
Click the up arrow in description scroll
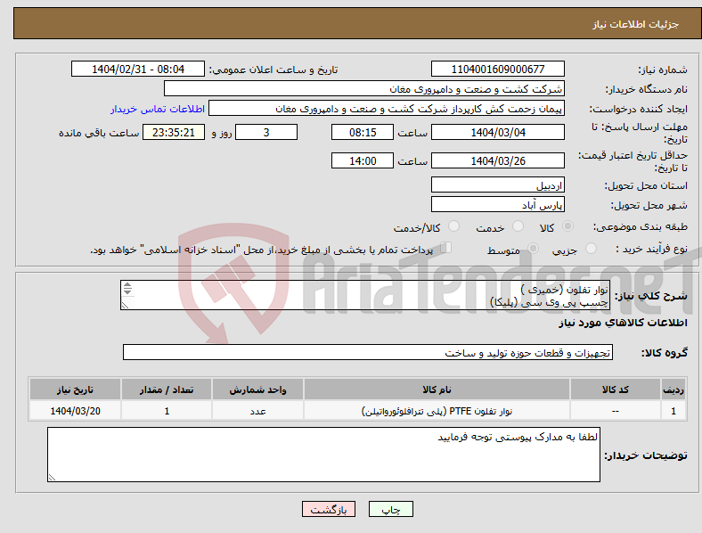tap(127, 285)
